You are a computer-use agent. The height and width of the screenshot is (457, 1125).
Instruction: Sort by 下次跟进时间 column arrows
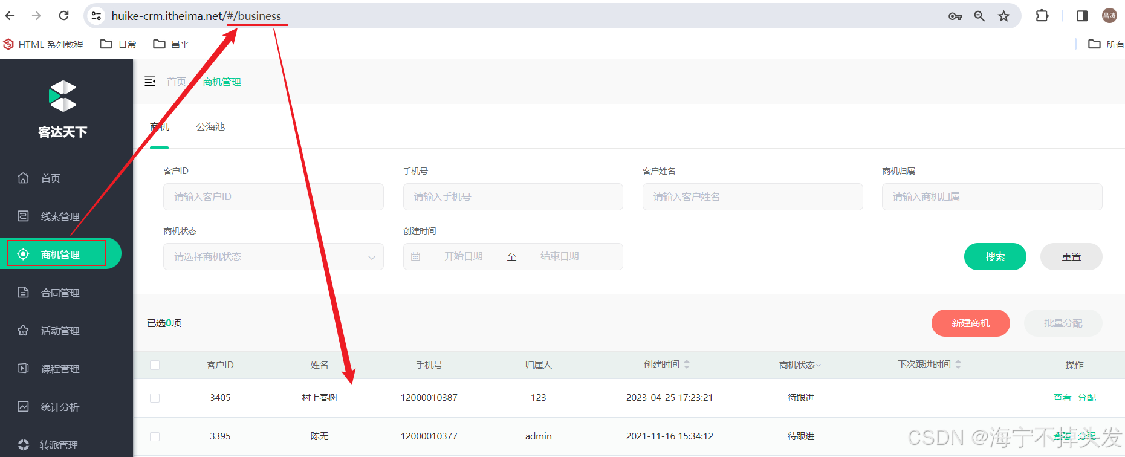click(x=958, y=365)
